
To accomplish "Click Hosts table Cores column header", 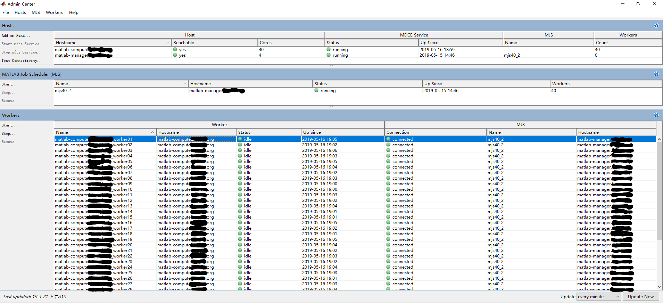I will coord(291,42).
